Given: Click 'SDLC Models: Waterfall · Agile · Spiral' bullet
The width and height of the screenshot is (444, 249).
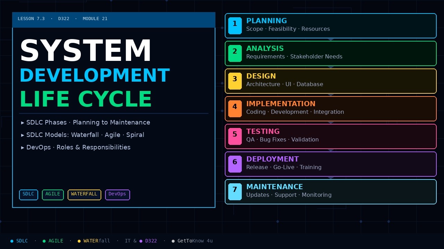Looking at the screenshot, I should [83, 135].
